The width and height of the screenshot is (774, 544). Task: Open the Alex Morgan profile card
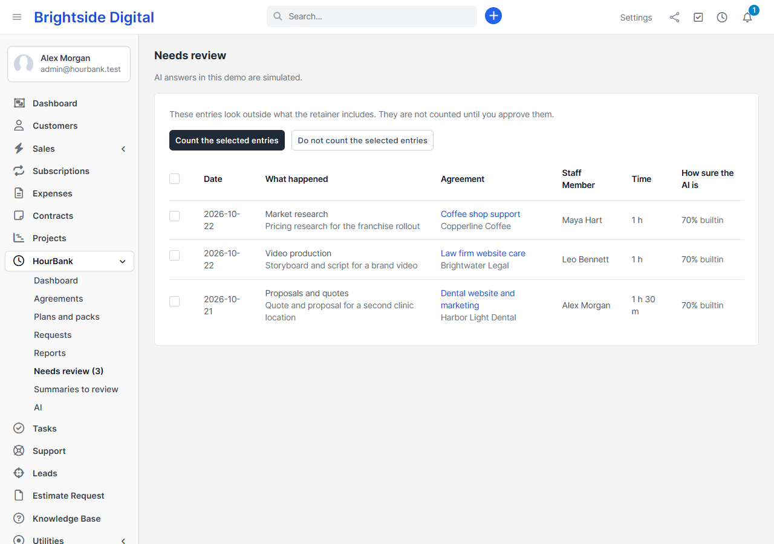point(69,63)
